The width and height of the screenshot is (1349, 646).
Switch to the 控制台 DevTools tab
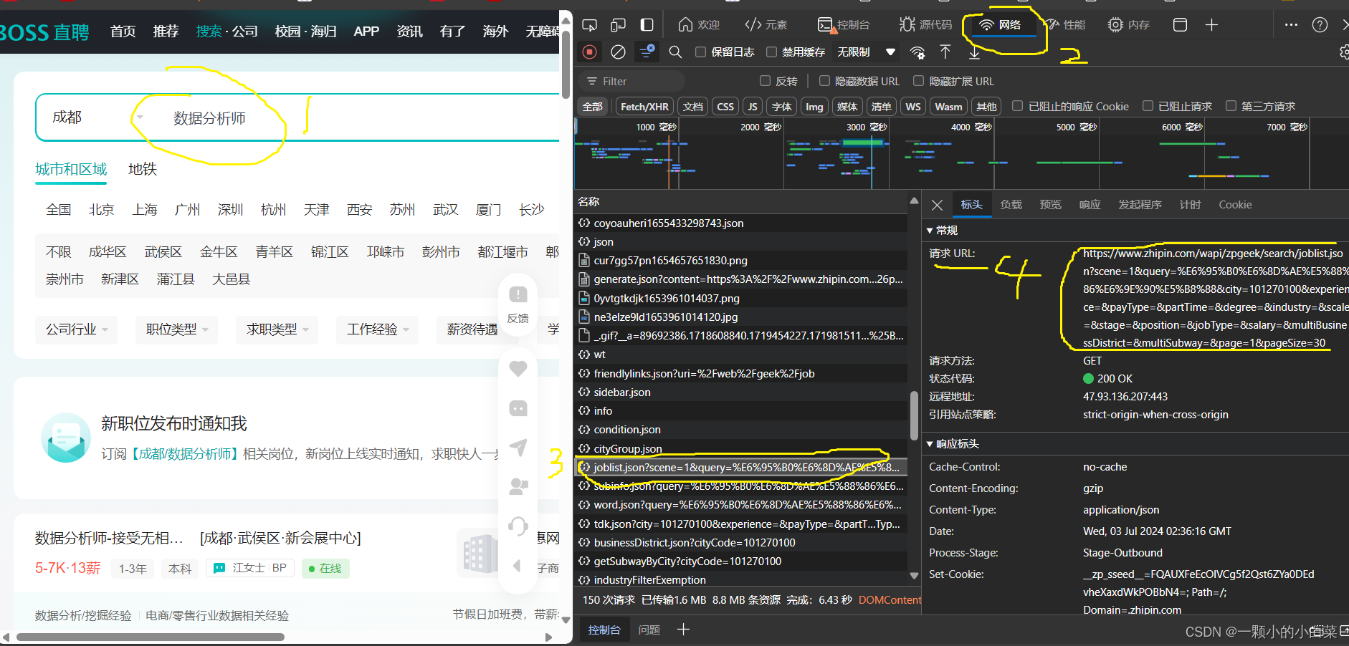(844, 25)
